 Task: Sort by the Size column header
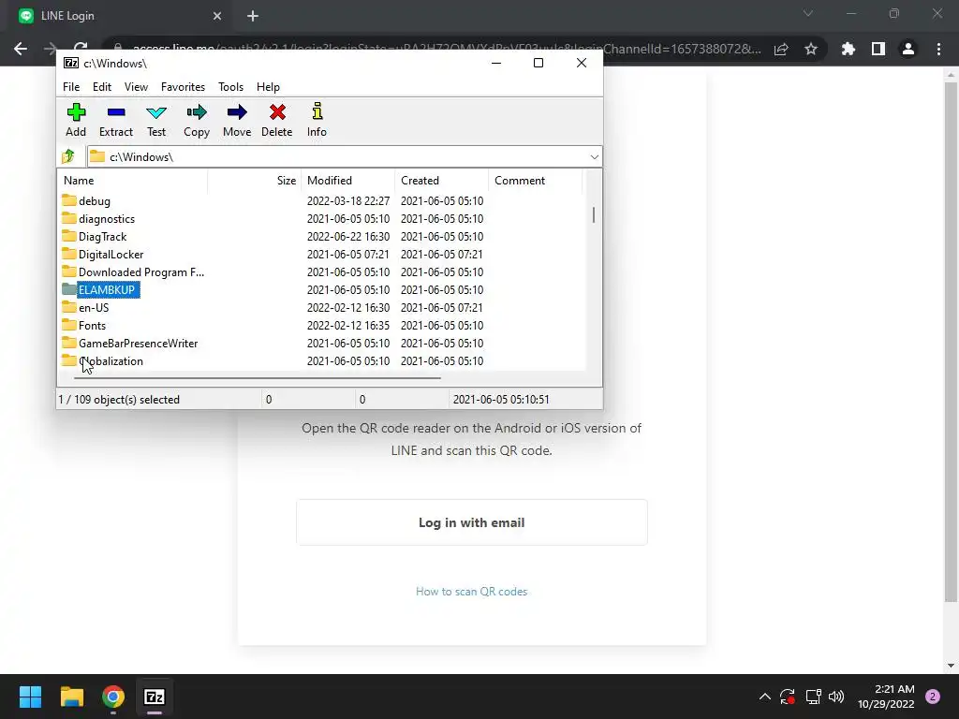click(x=255, y=181)
